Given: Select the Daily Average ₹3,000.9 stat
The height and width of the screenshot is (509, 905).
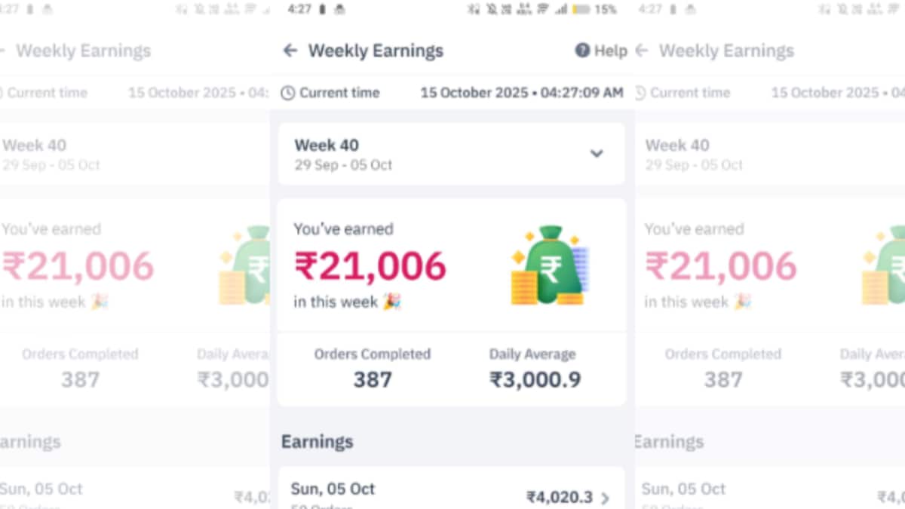Looking at the screenshot, I should point(535,369).
